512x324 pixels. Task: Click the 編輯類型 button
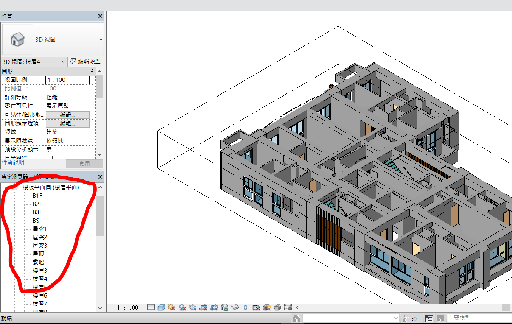(x=86, y=61)
